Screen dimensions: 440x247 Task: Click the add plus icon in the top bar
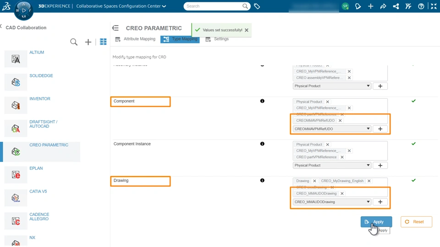point(370,6)
